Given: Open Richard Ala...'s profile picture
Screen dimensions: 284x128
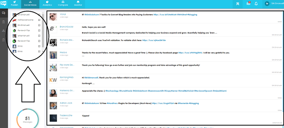Looking at the screenshot, I should click(x=53, y=42).
